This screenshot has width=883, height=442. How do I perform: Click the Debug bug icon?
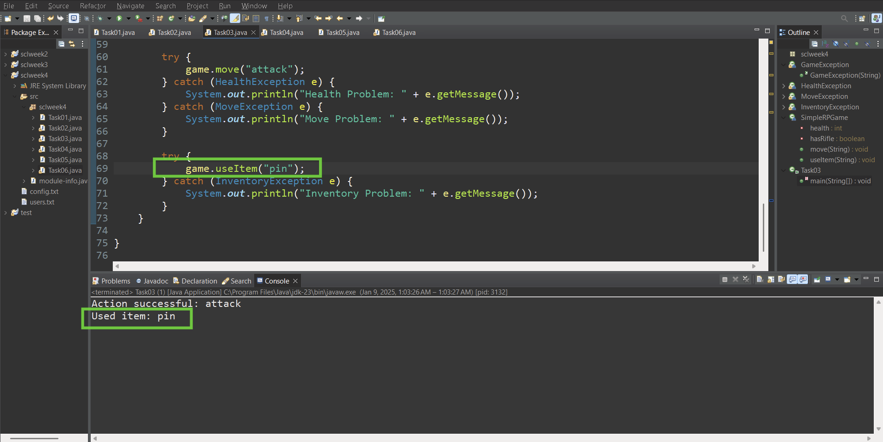tap(100, 18)
